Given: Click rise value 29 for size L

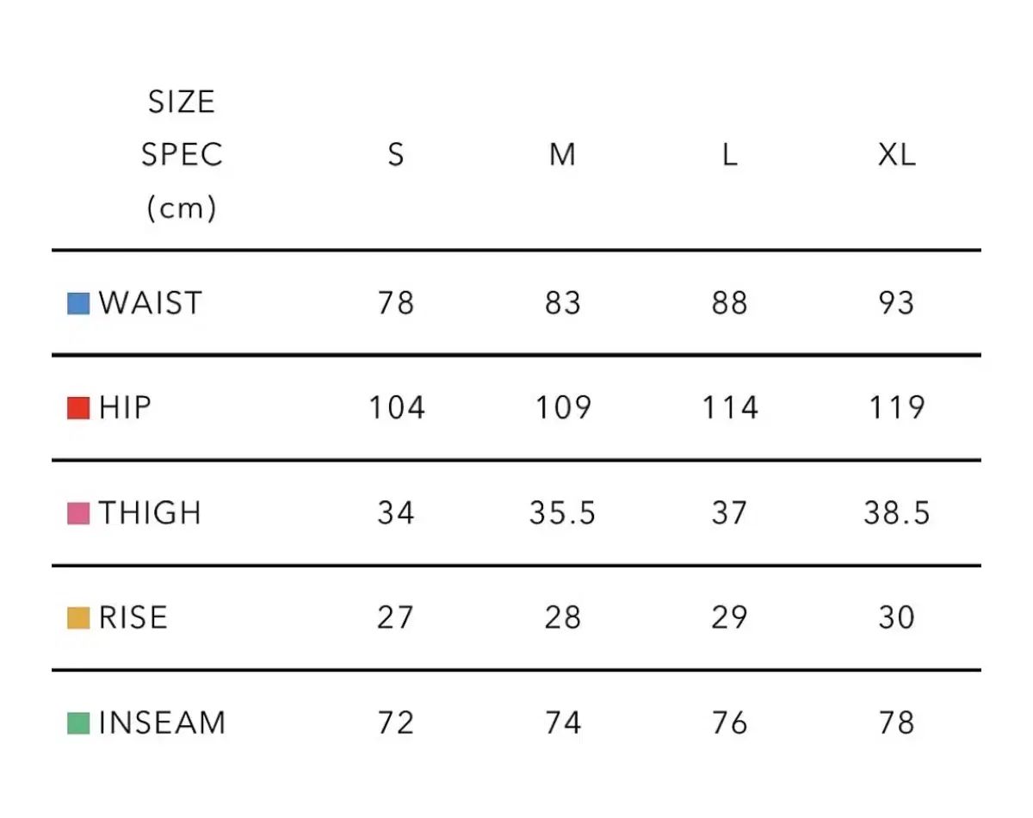Looking at the screenshot, I should (x=729, y=618).
